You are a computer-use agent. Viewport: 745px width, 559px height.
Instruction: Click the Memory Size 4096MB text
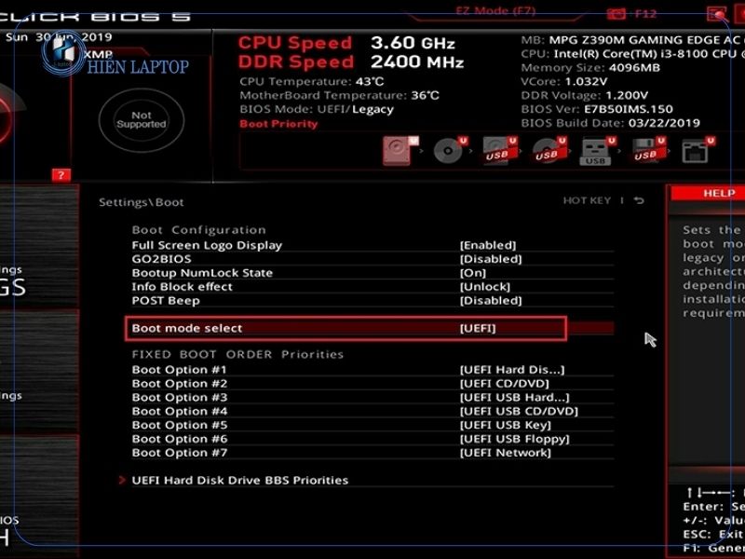(590, 68)
